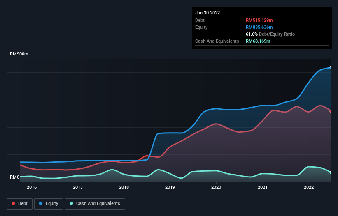This screenshot has height=216, width=338.
Task: Click the RM68.169m cash value
Action: pyautogui.click(x=258, y=41)
